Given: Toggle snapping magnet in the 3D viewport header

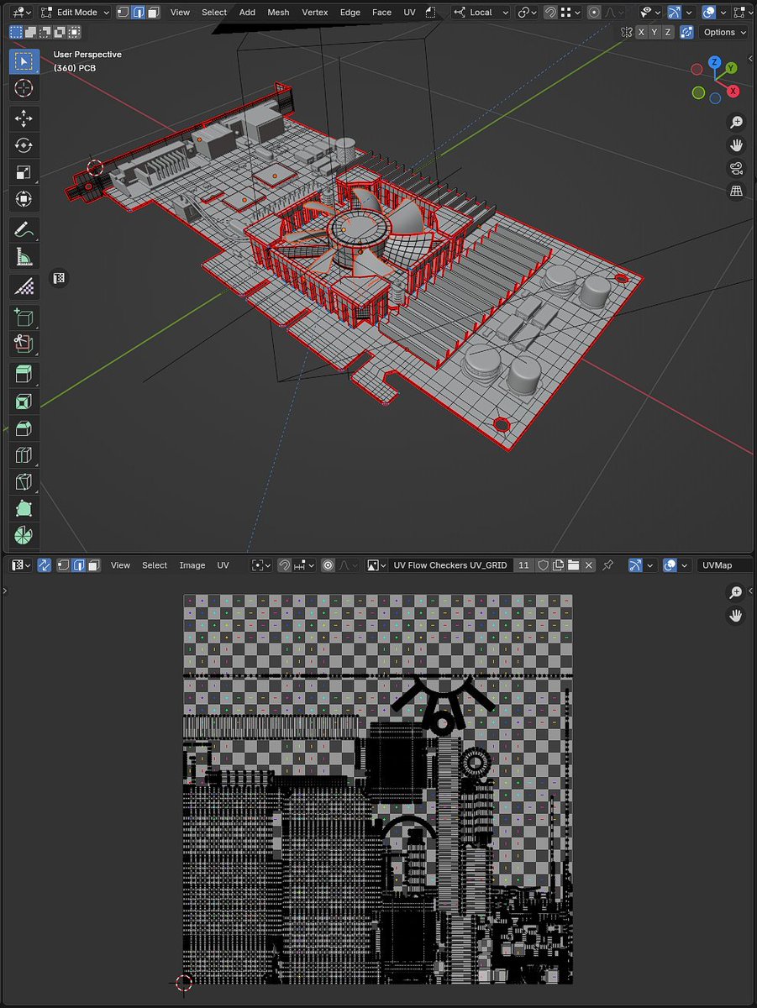Looking at the screenshot, I should [549, 13].
